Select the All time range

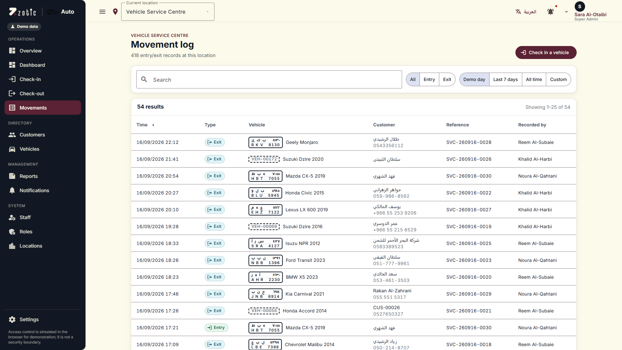[x=534, y=79]
